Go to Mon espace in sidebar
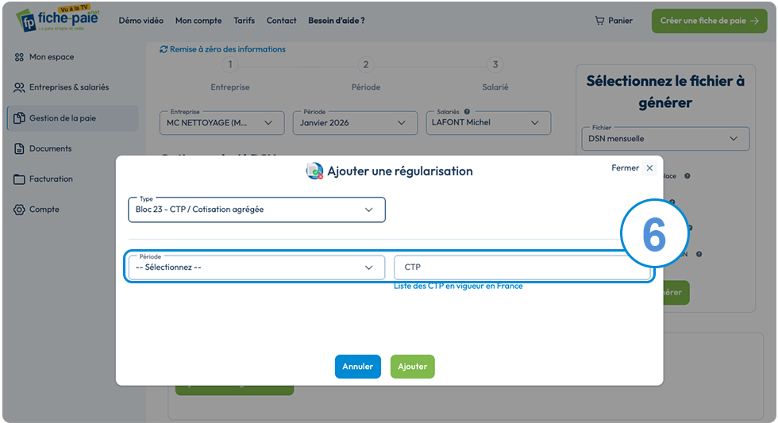 (52, 57)
